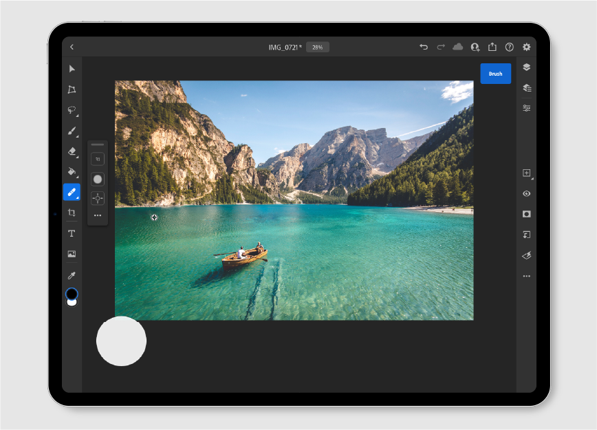Screen dimensions: 597x430
Task: Pick the Brush tool in toolbar
Action: point(72,131)
